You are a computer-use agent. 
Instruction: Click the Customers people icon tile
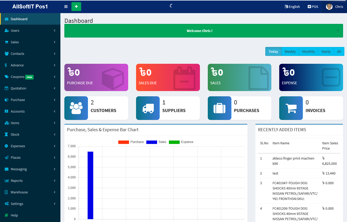[x=76, y=108]
